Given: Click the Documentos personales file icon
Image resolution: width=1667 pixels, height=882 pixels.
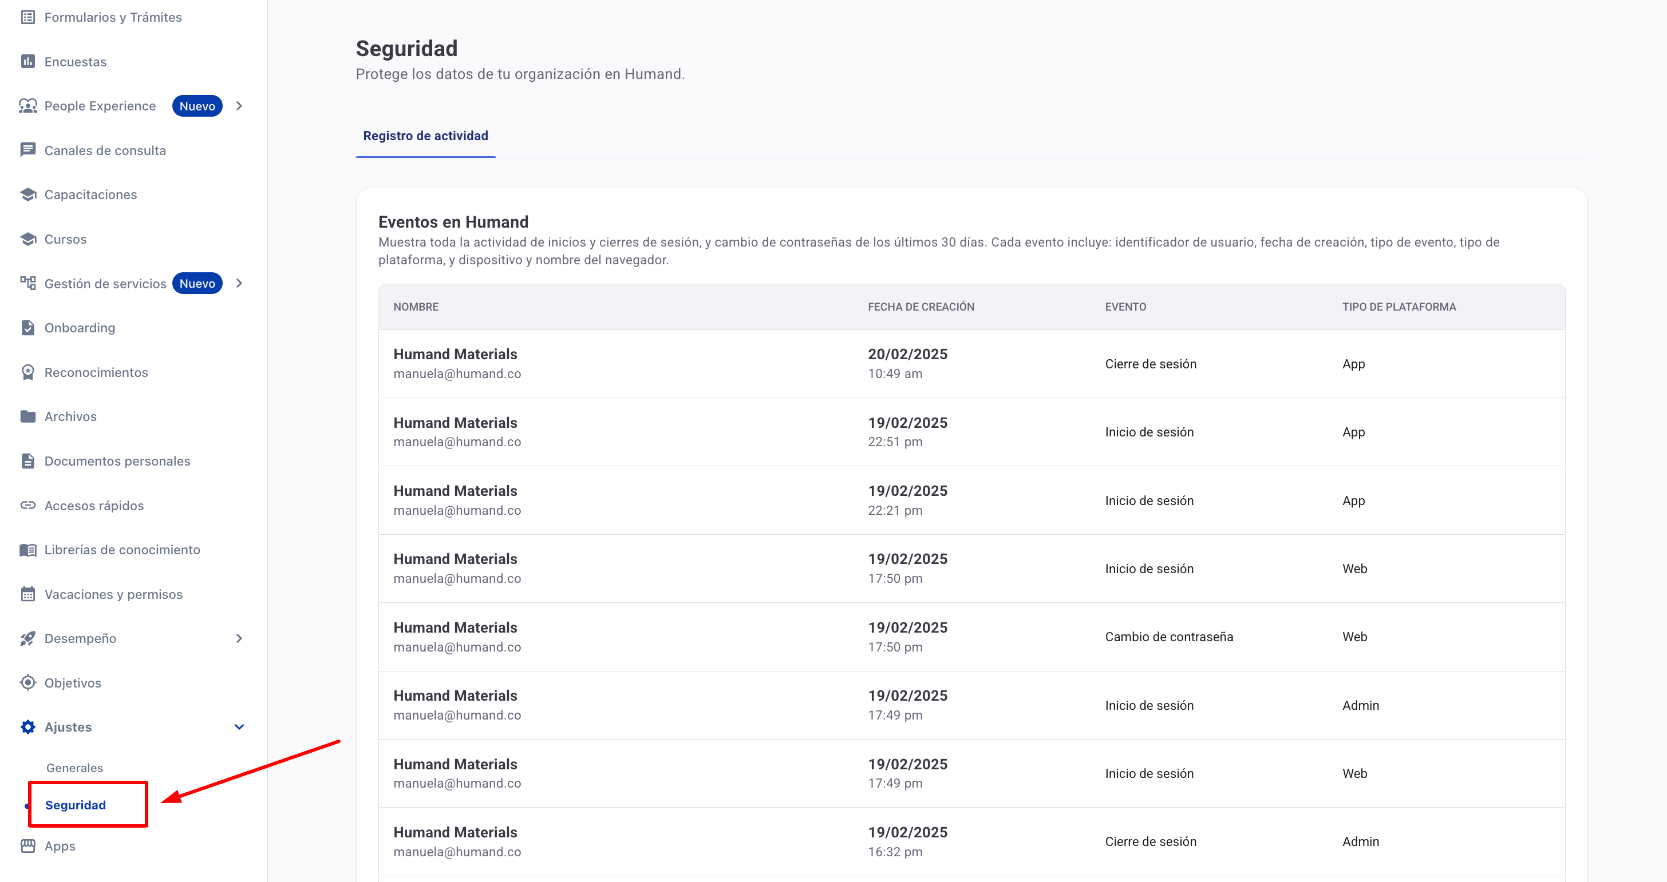Looking at the screenshot, I should (x=28, y=461).
